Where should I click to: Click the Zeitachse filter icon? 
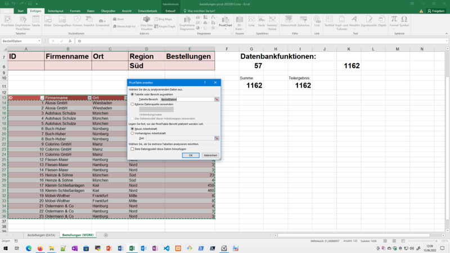point(303,21)
